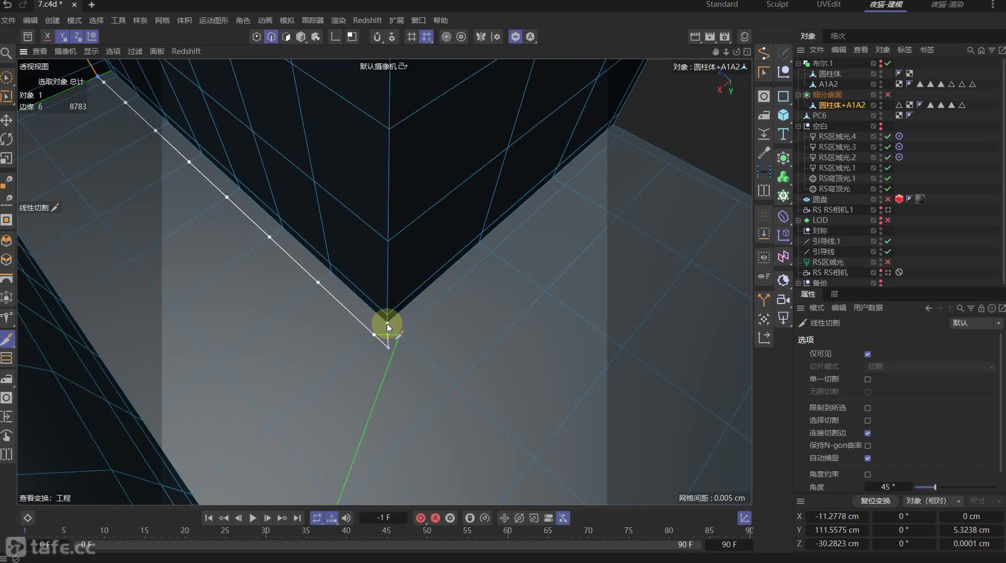
Task: Select the Move tool in left toolbar
Action: coord(6,120)
